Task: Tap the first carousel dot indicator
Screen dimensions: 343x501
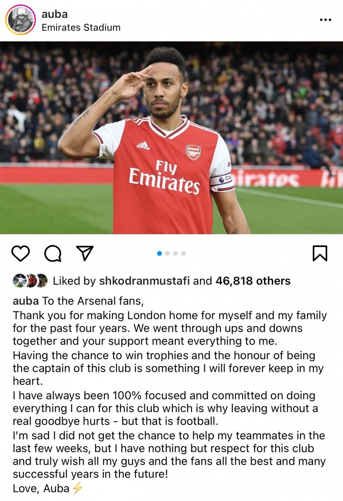Action: pyautogui.click(x=159, y=253)
